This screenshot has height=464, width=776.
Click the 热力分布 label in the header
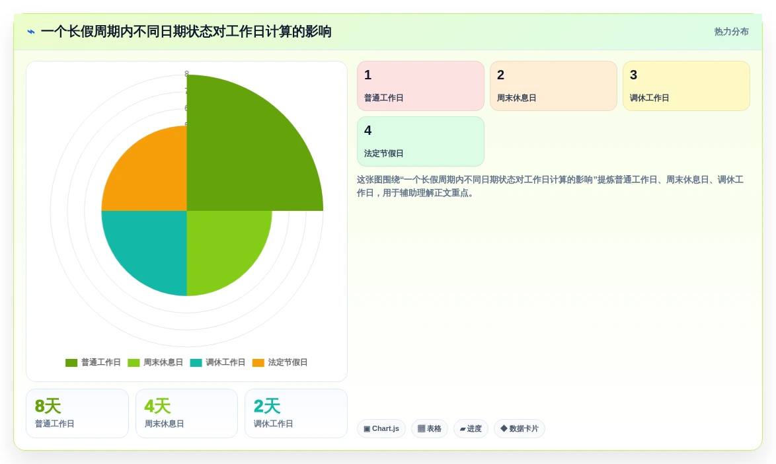tap(731, 32)
